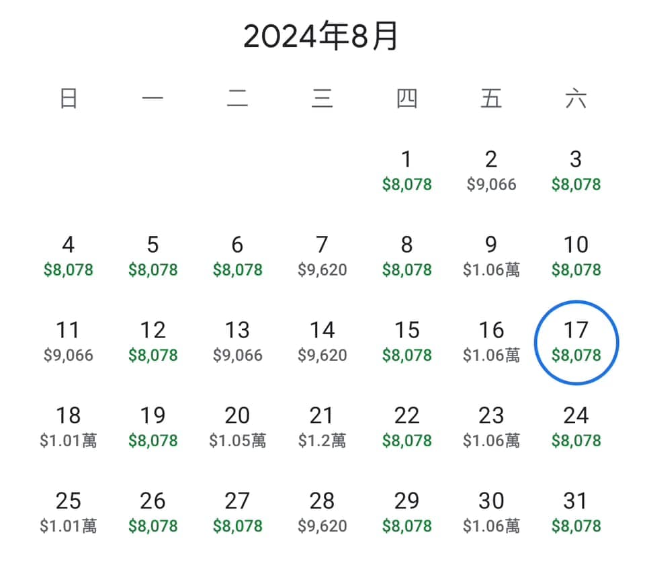
Task: Select August 18 priced $1.01萬
Action: [x=69, y=427]
